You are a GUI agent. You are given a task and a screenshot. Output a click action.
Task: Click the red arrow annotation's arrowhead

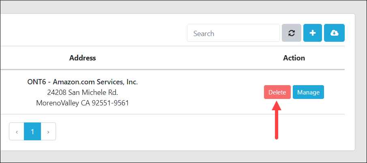tap(277, 105)
